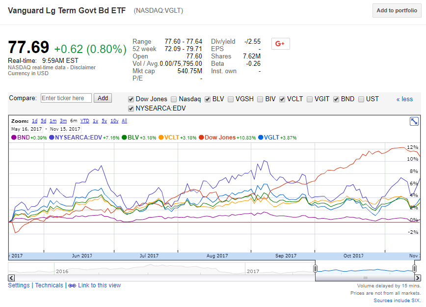Click the Add ticker button
Image resolution: width=426 pixels, height=307 pixels.
click(103, 98)
